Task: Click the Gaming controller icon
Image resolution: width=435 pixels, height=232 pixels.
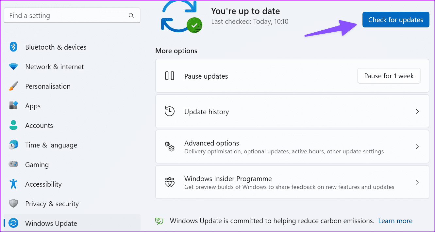Action: [13, 164]
